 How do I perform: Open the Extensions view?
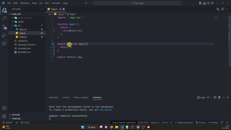(4, 43)
